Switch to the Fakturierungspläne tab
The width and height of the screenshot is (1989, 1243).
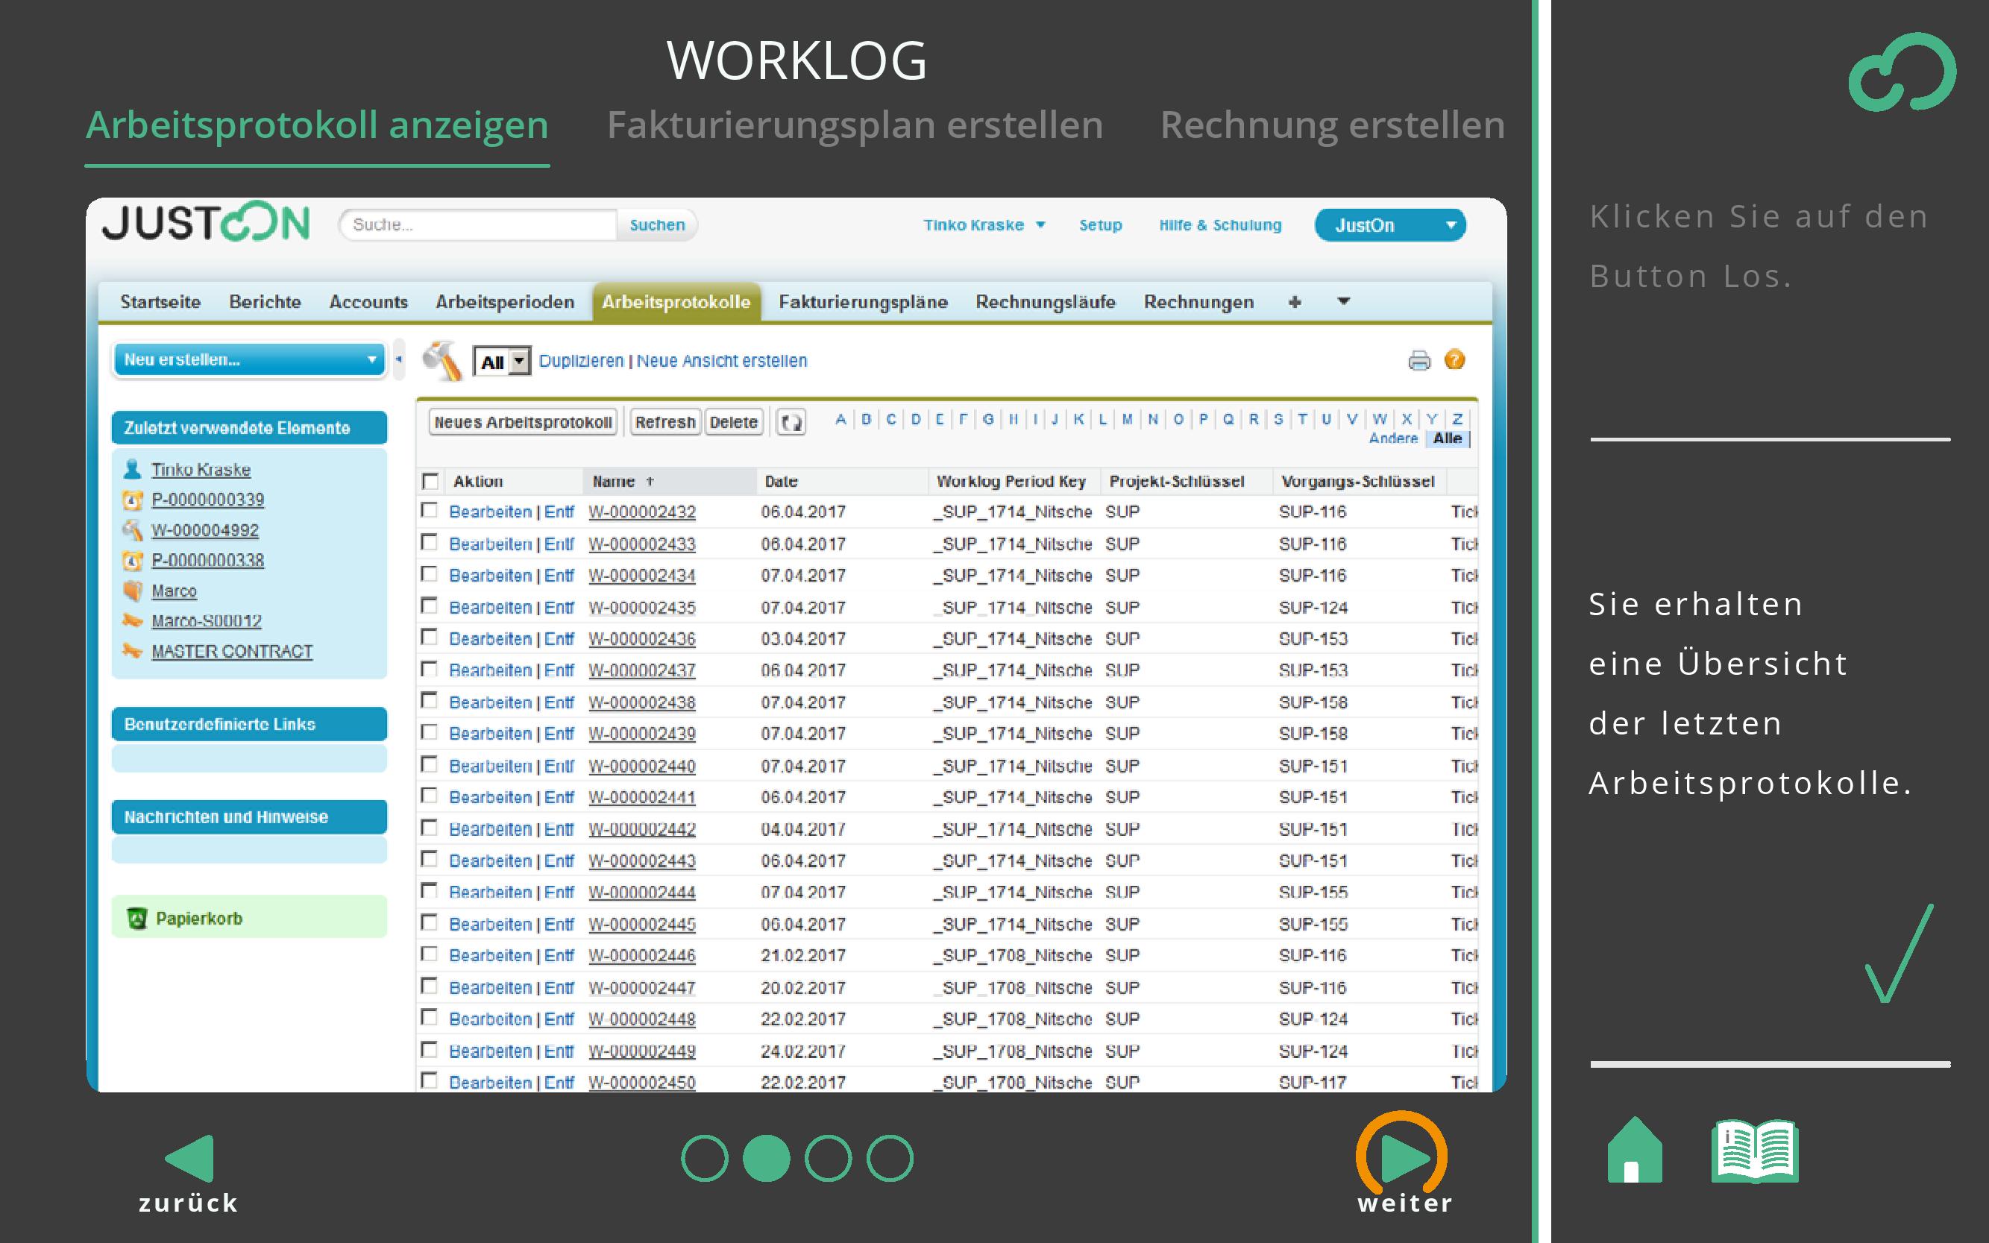863,302
